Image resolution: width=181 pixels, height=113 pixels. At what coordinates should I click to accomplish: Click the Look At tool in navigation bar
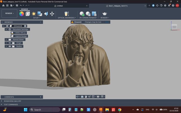82,97
